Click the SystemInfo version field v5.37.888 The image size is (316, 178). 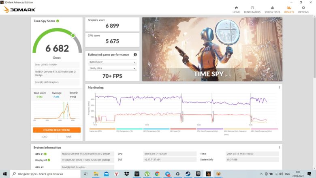pos(252,159)
